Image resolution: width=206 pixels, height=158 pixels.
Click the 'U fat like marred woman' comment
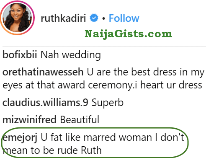click(x=96, y=137)
